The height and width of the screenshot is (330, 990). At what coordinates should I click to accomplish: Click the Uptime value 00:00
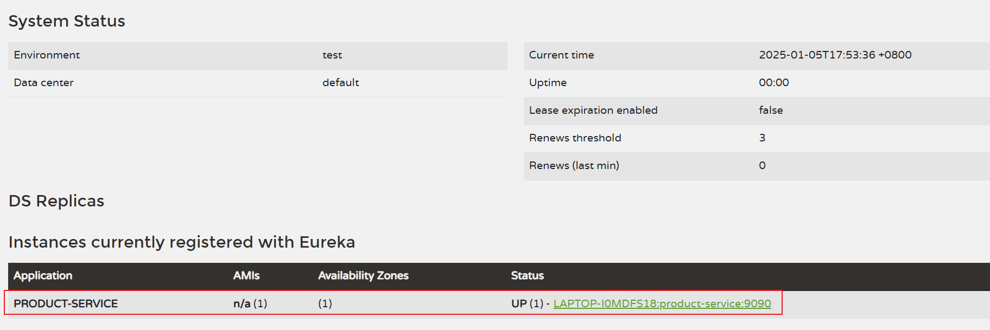pyautogui.click(x=773, y=83)
